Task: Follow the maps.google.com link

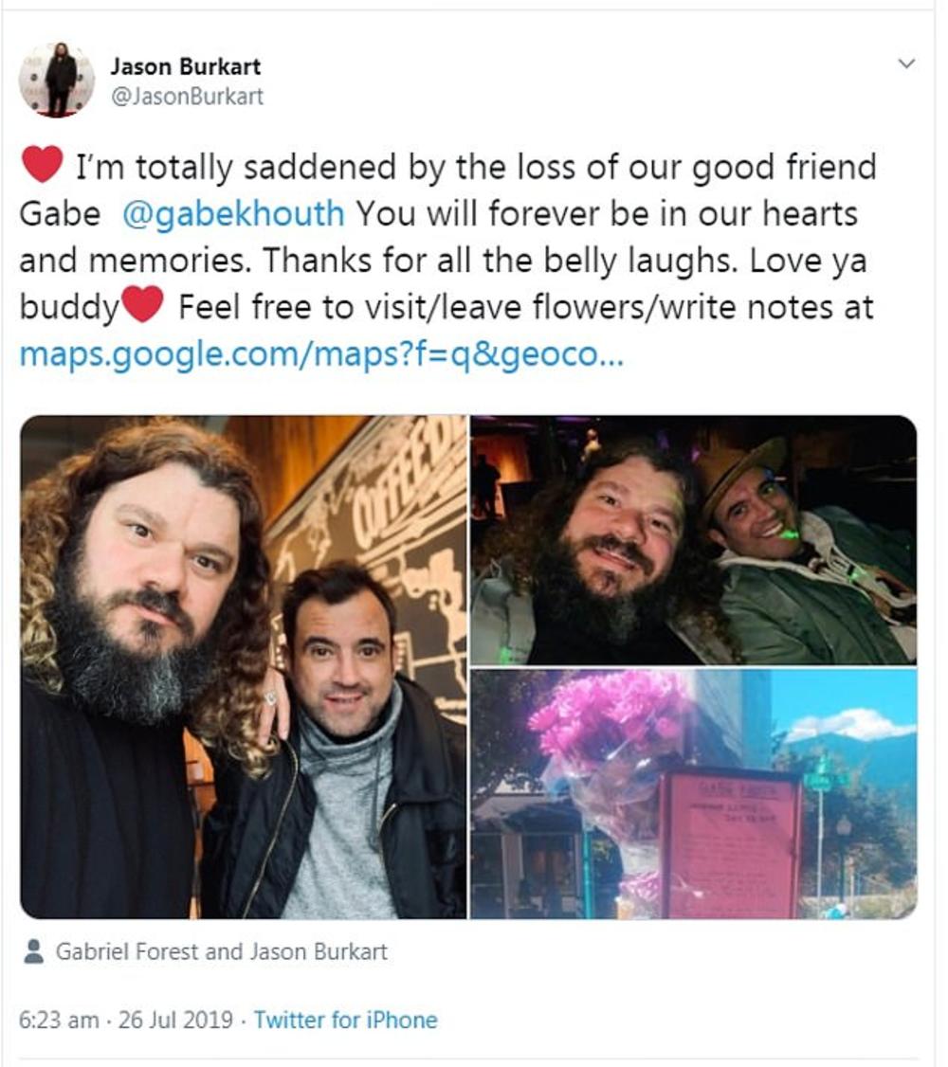Action: (x=320, y=354)
